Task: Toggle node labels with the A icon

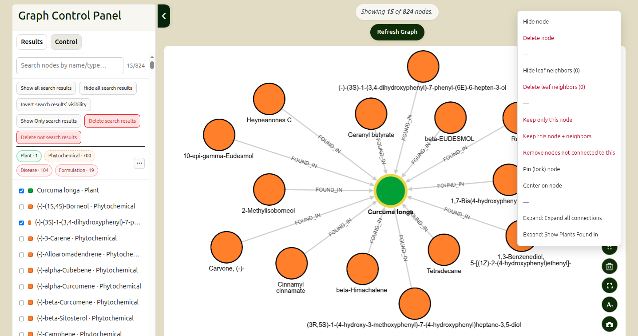Action: coord(610,304)
